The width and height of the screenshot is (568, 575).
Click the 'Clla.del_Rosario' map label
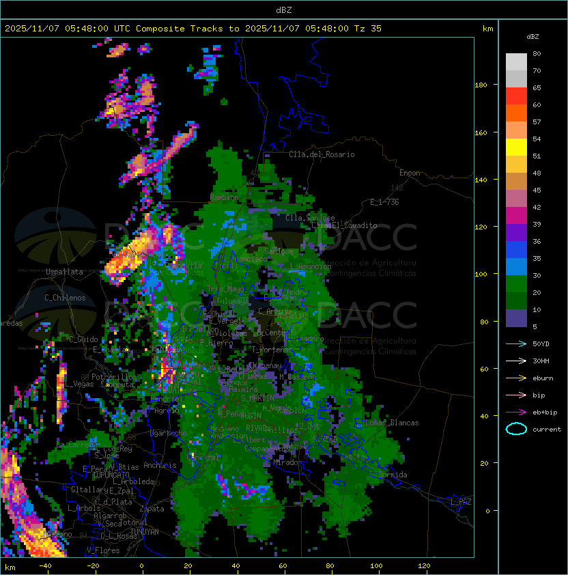coord(322,154)
